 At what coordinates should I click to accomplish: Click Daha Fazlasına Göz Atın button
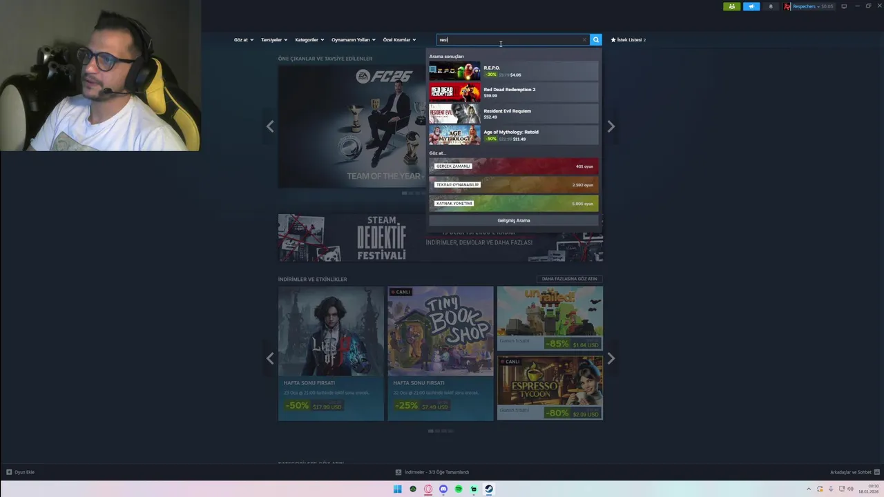(570, 279)
